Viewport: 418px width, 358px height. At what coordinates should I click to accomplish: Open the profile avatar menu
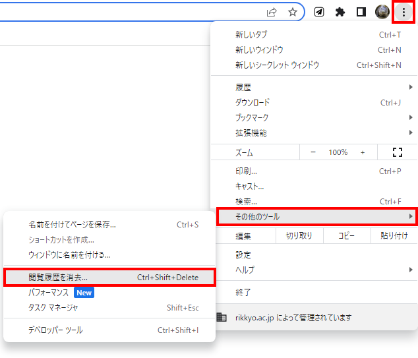click(x=382, y=12)
